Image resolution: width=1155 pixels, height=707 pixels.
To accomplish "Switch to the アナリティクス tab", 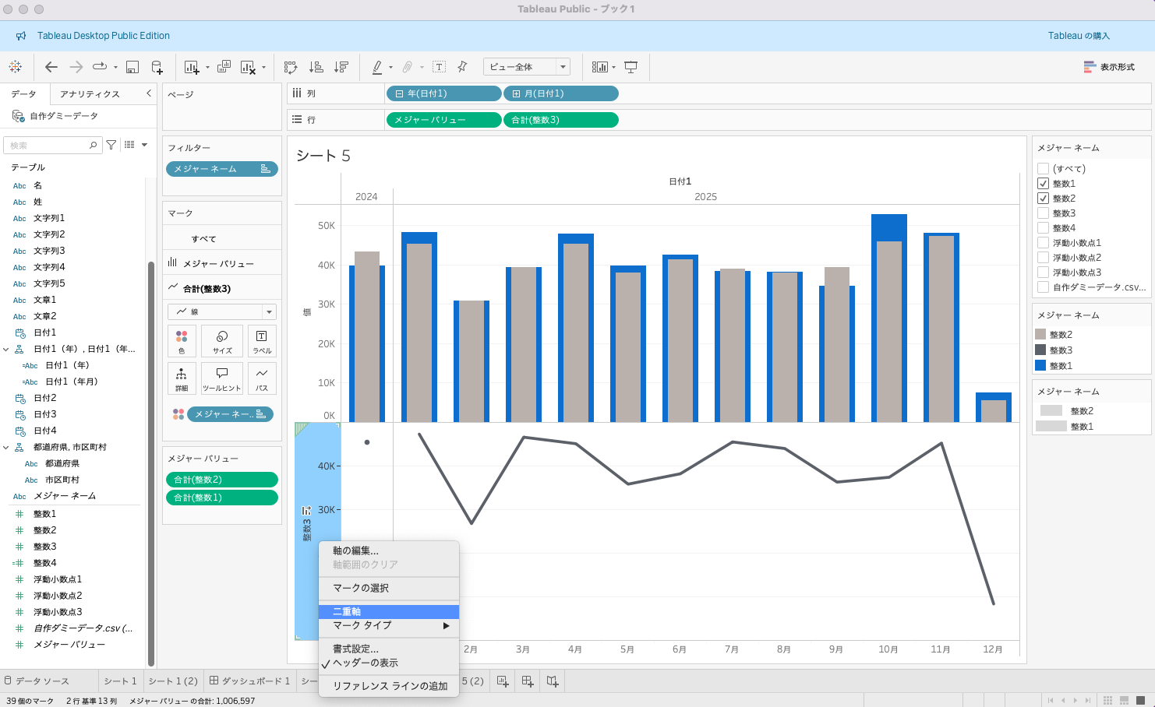I will pyautogui.click(x=90, y=94).
